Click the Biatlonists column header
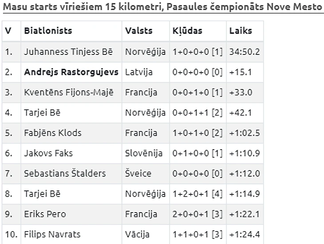The width and height of the screenshot is (324, 244). (48, 31)
